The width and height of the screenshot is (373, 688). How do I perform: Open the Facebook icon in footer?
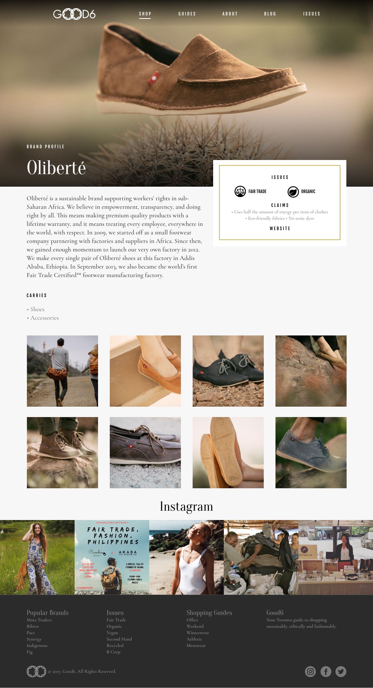326,671
